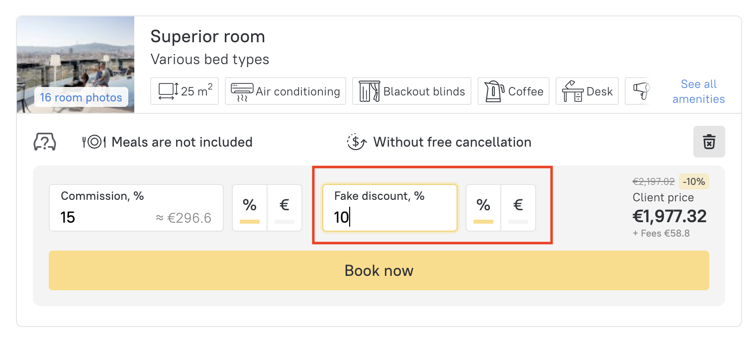
Task: Click the hair dryer amenity icon
Action: pyautogui.click(x=641, y=90)
